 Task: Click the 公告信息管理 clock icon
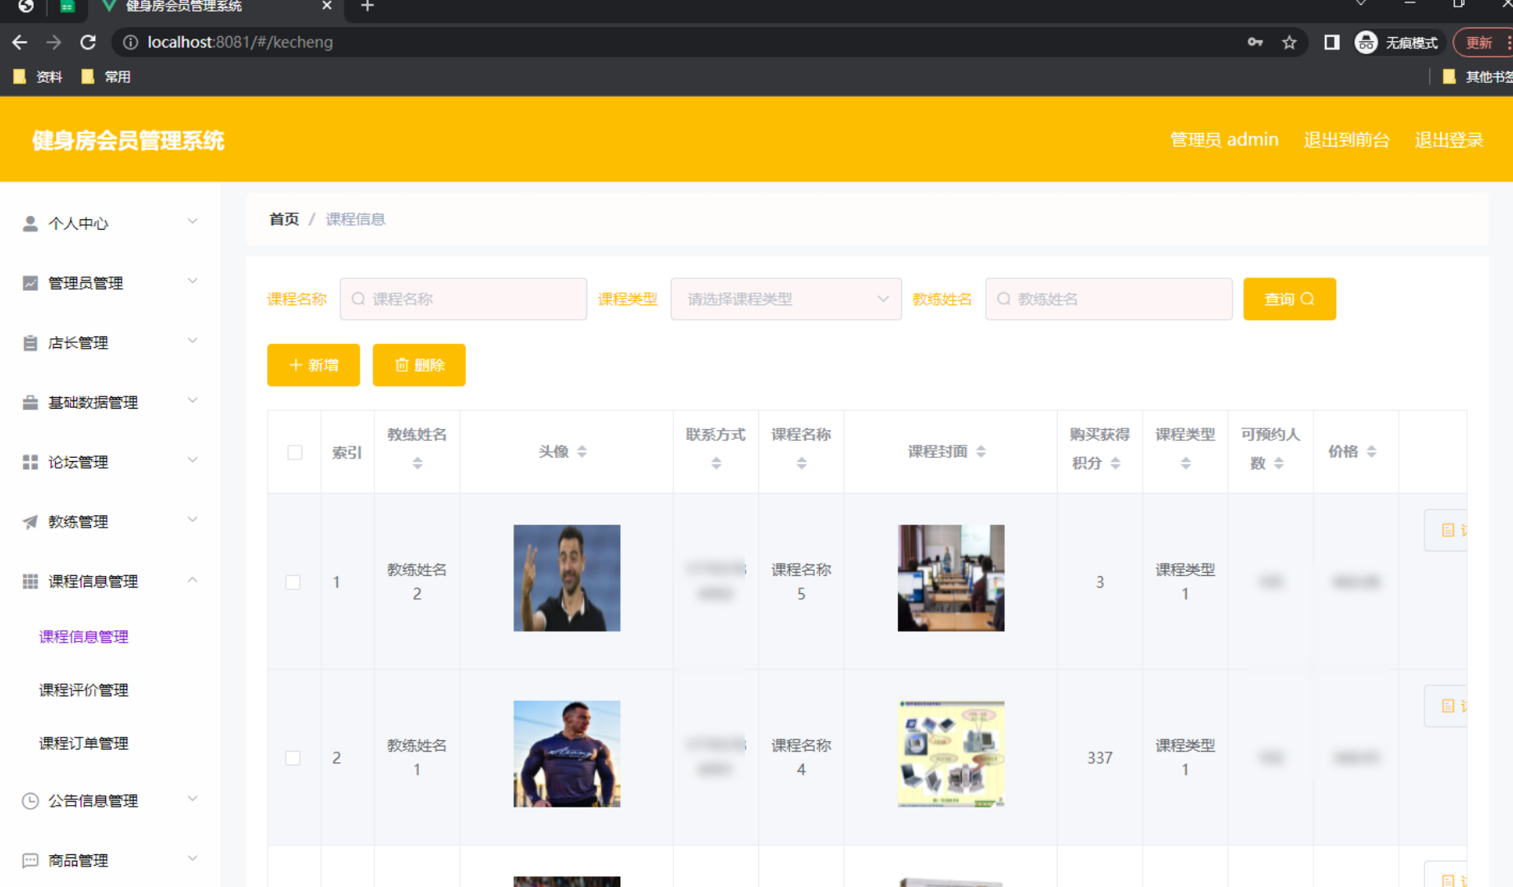point(30,801)
